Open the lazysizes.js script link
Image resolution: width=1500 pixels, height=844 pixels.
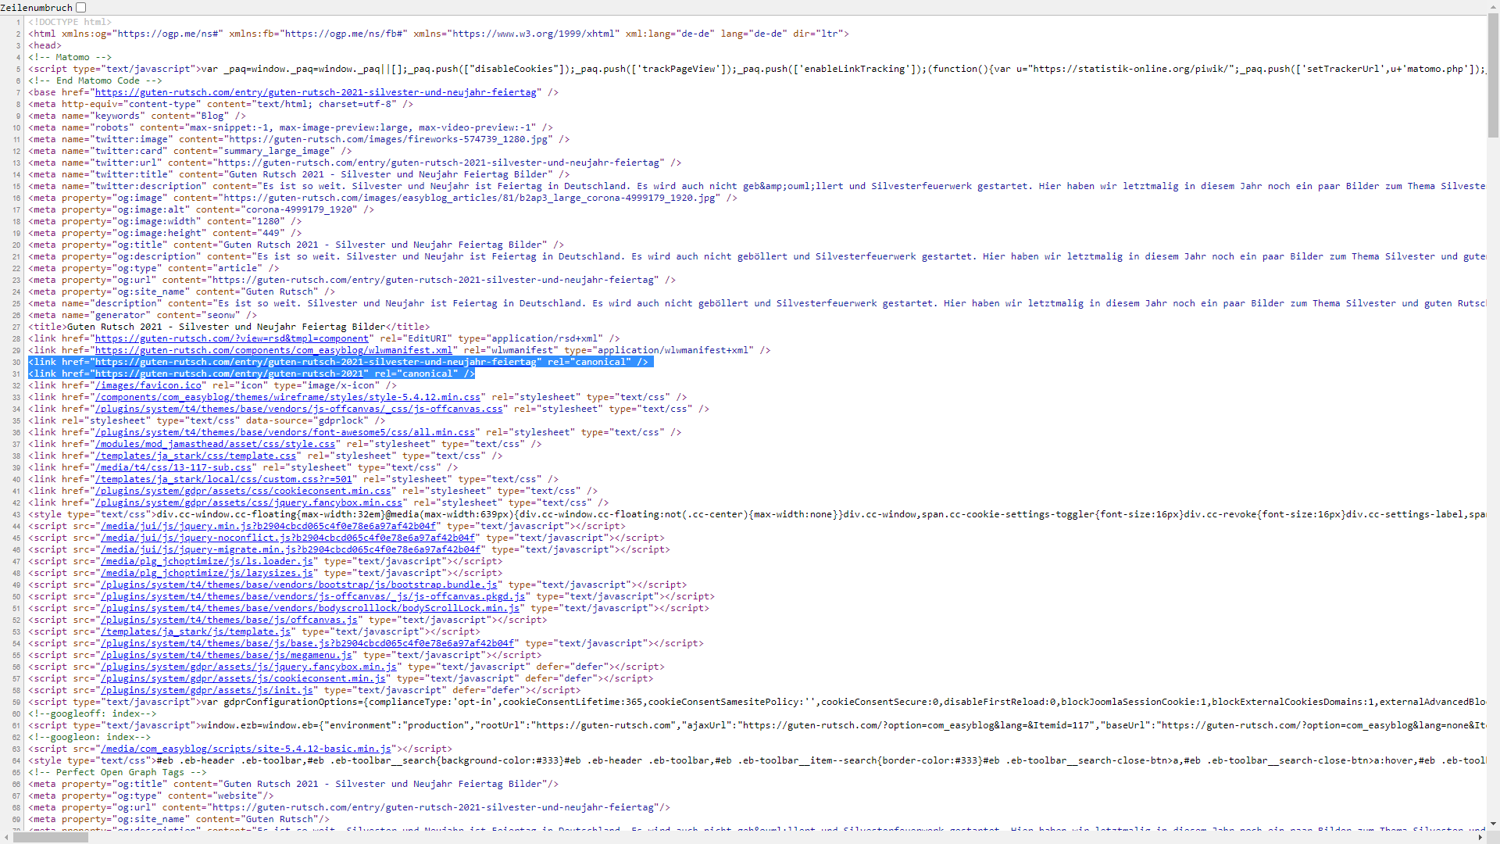(206, 573)
